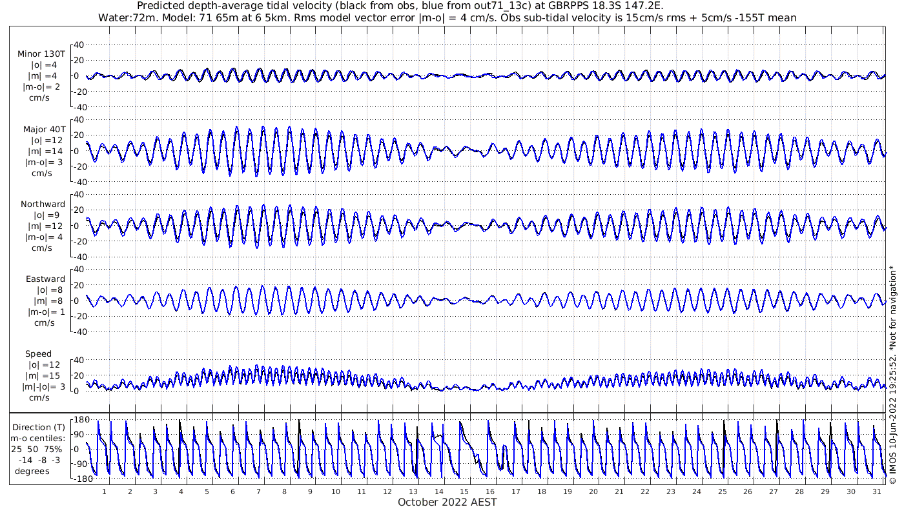Click the 'Eastward' panel label
Viewport: 904px width, 516px height.
[45, 279]
